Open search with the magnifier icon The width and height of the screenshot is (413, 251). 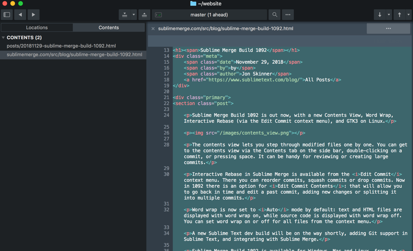point(274,14)
